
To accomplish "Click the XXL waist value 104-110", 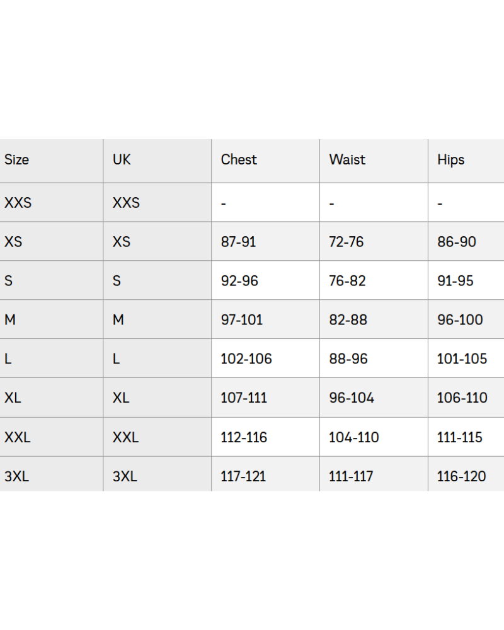I will (353, 437).
